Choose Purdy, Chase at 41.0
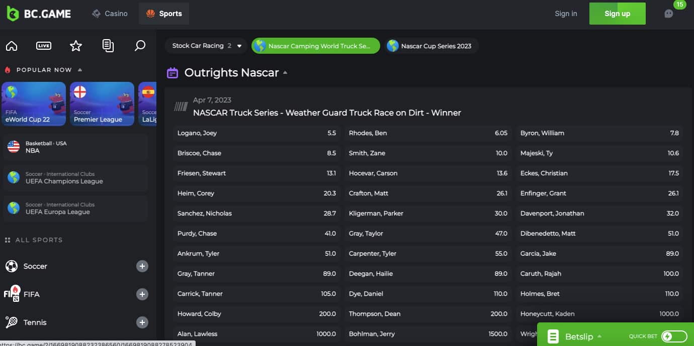The width and height of the screenshot is (694, 346). pos(256,234)
